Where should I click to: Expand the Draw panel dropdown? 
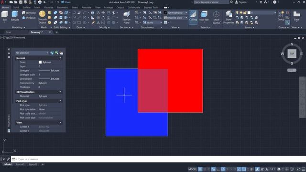pos(81,28)
